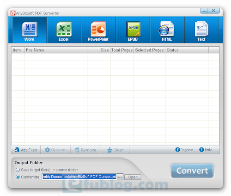Click the Total Pages column header

coord(122,50)
